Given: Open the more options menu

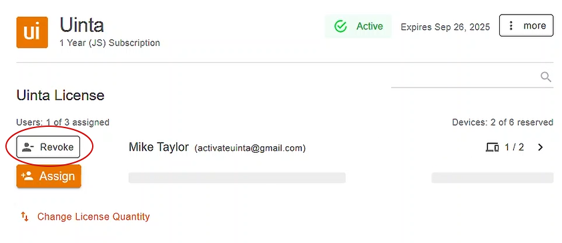Looking at the screenshot, I should pos(526,25).
